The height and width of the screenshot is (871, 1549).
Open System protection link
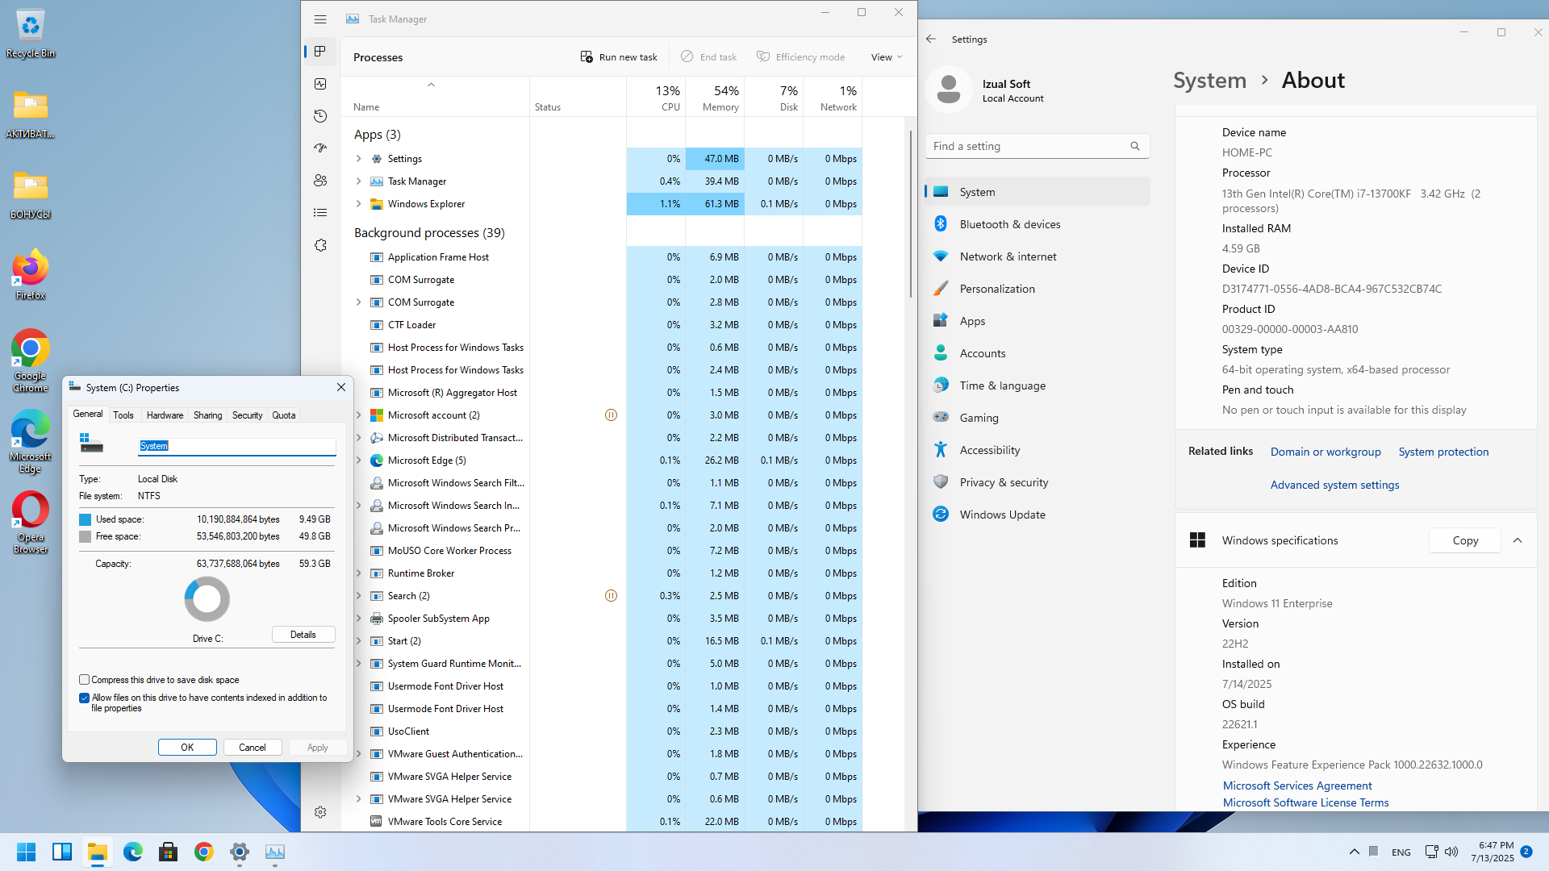point(1443,452)
